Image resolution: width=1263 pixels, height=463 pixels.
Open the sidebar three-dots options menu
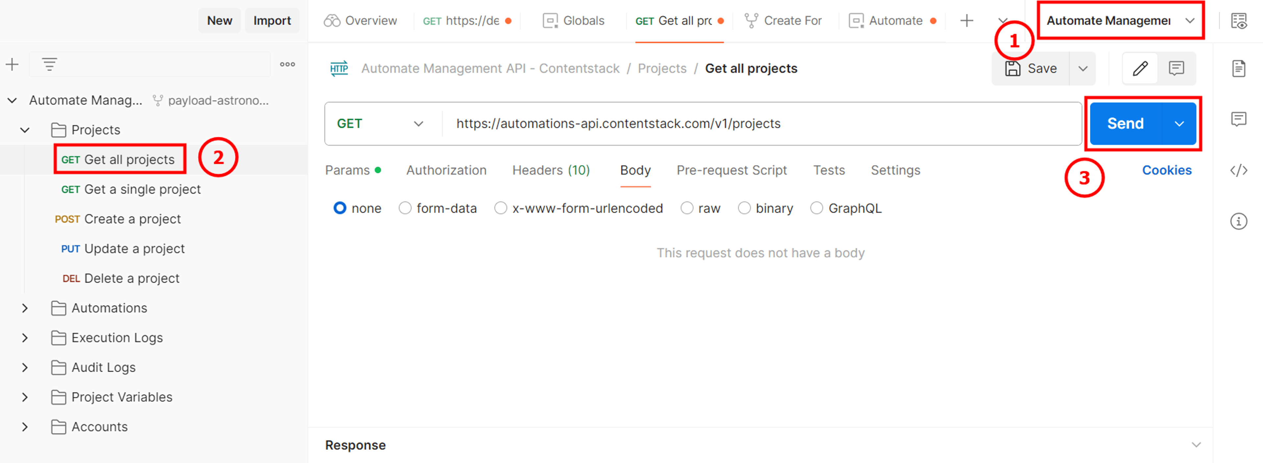click(287, 64)
